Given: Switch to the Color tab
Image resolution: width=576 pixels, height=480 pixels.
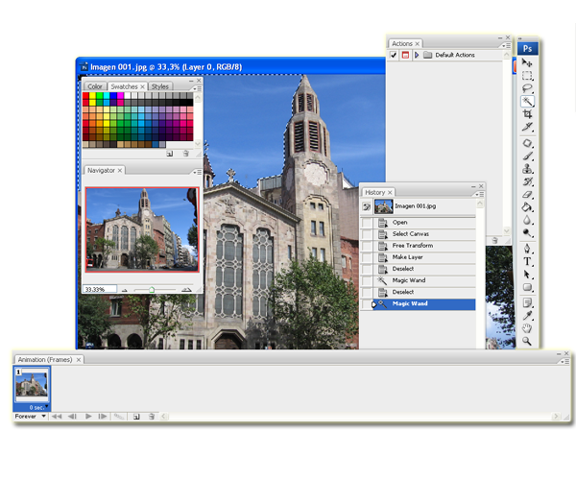Looking at the screenshot, I should click(x=95, y=86).
